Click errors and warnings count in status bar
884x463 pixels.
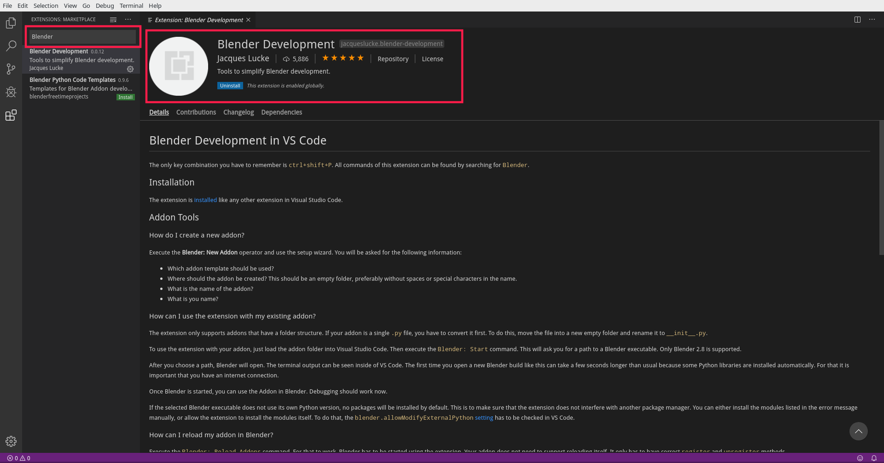(x=19, y=458)
